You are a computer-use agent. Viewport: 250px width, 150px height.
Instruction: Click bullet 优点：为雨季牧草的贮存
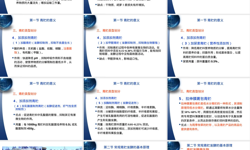[210, 127]
